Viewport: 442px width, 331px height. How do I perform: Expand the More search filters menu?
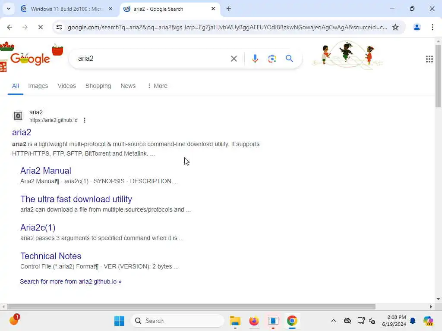click(x=157, y=86)
